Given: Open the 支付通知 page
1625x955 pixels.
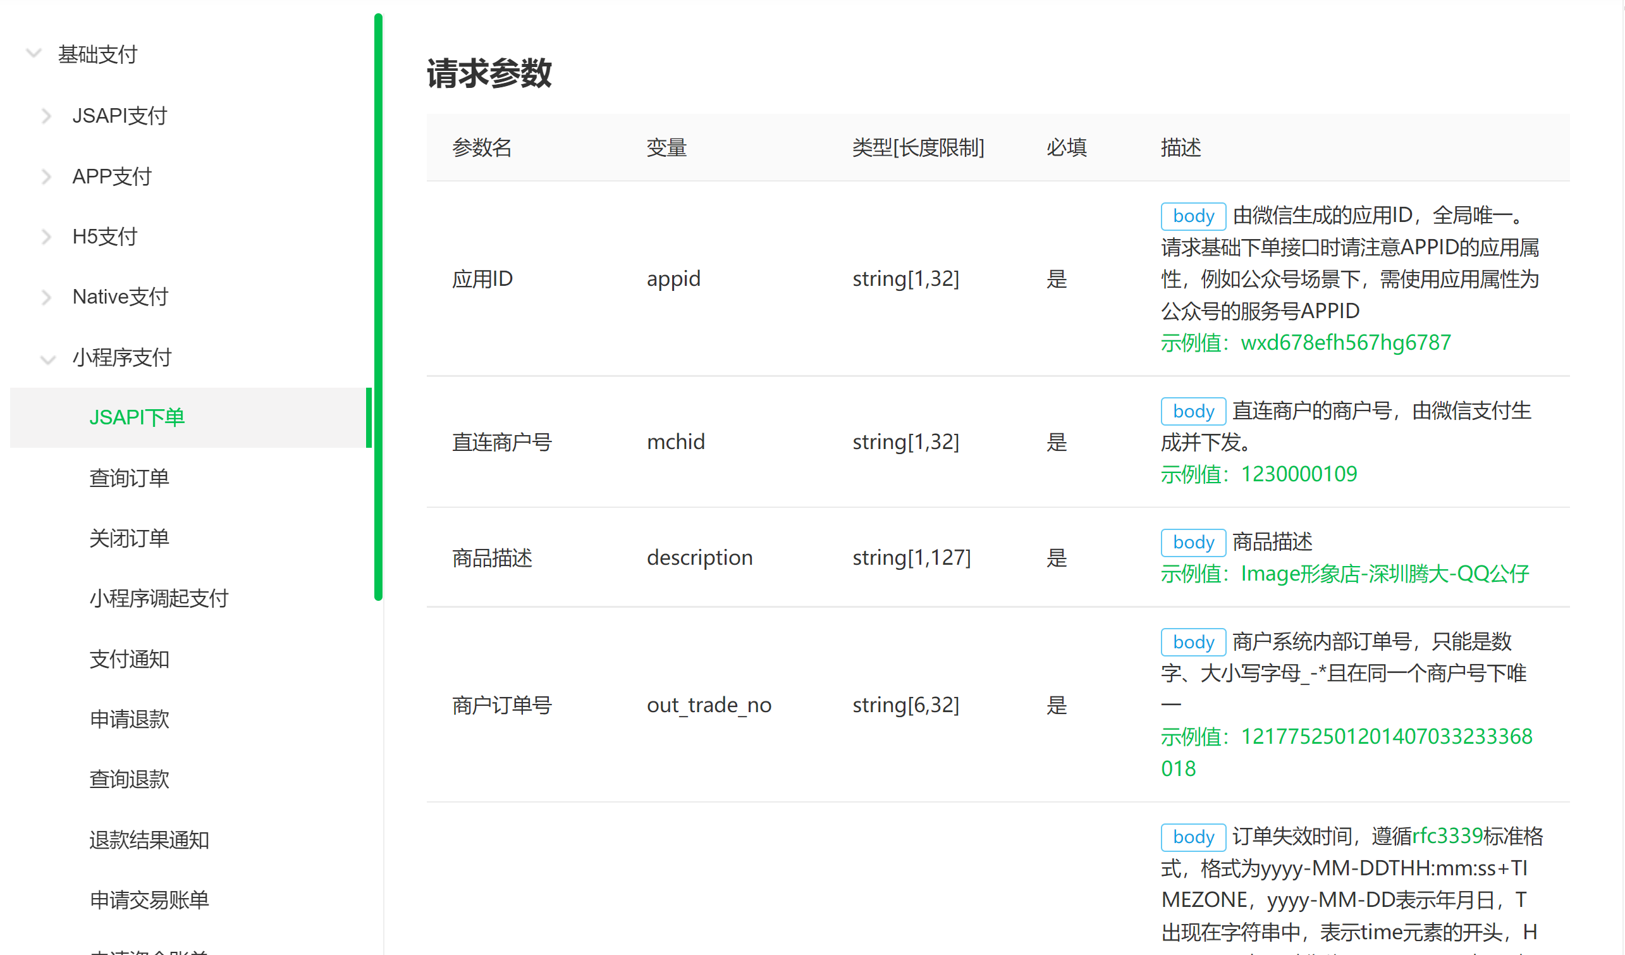Looking at the screenshot, I should [x=129, y=659].
